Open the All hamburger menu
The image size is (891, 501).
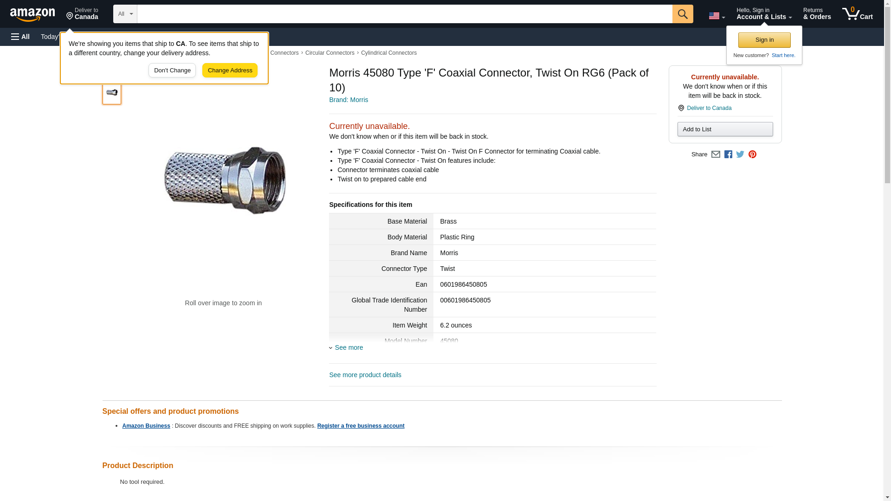coord(20,37)
